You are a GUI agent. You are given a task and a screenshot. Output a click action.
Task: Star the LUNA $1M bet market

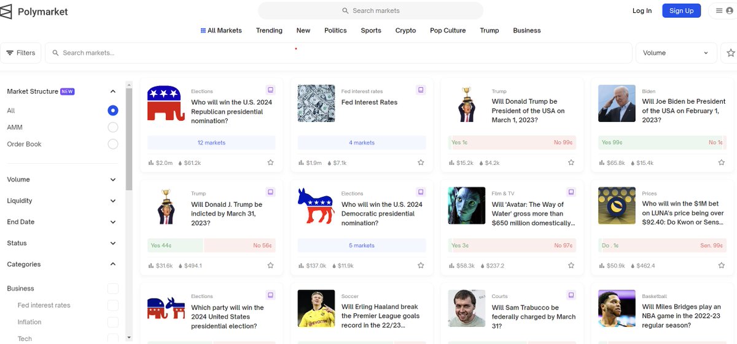(722, 266)
